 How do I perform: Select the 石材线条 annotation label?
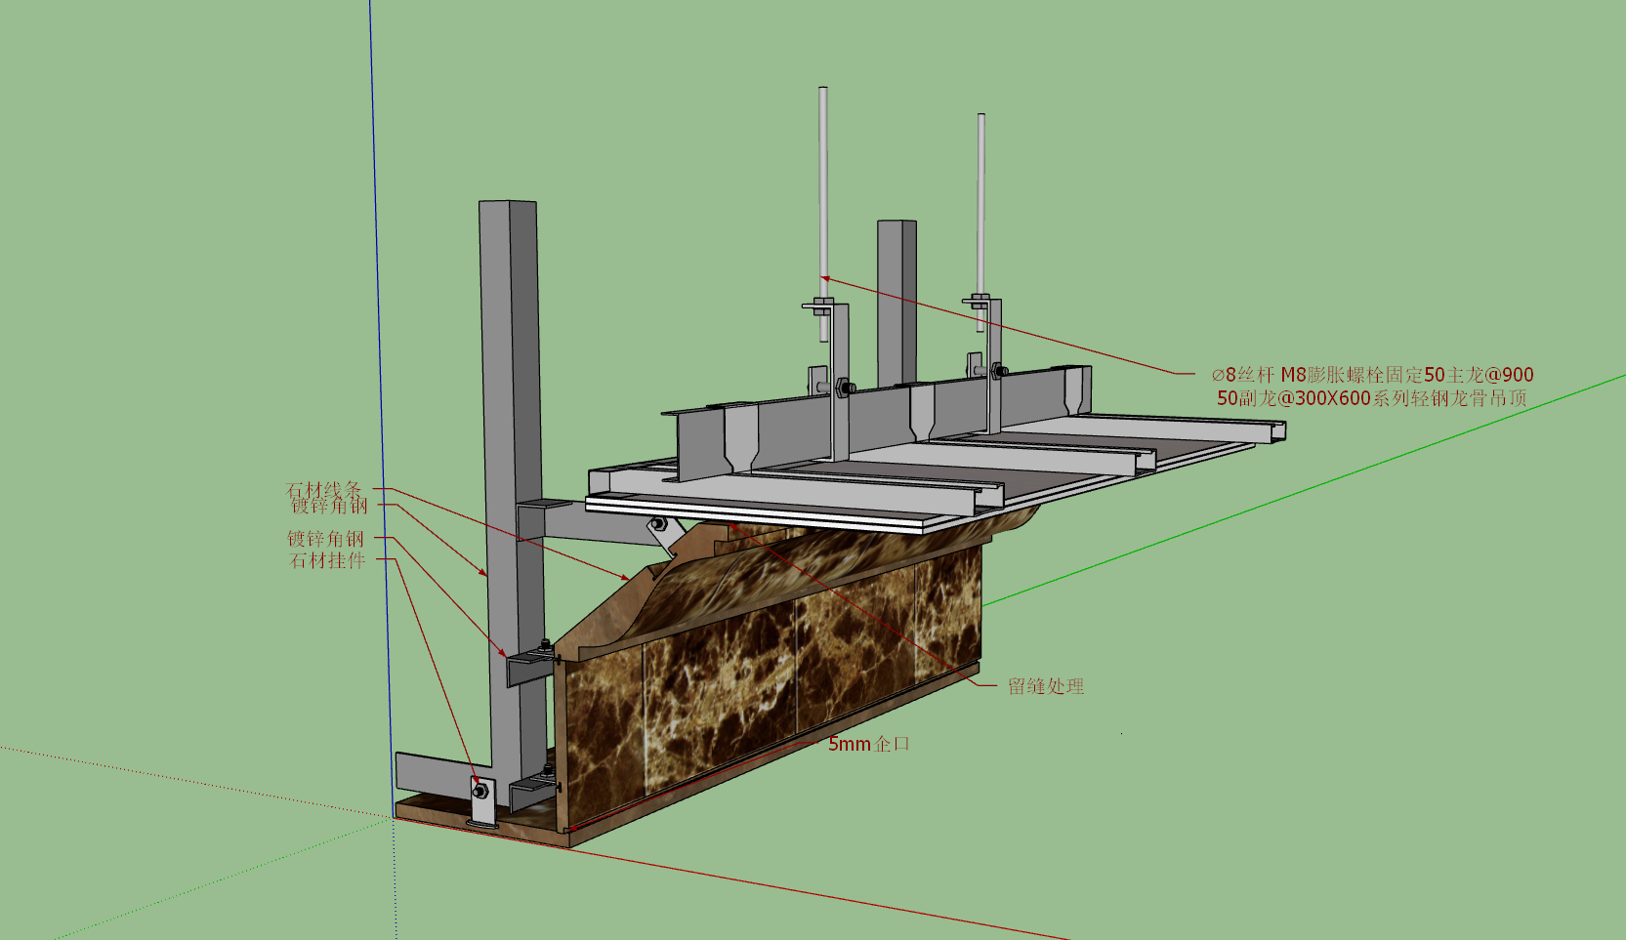(324, 489)
